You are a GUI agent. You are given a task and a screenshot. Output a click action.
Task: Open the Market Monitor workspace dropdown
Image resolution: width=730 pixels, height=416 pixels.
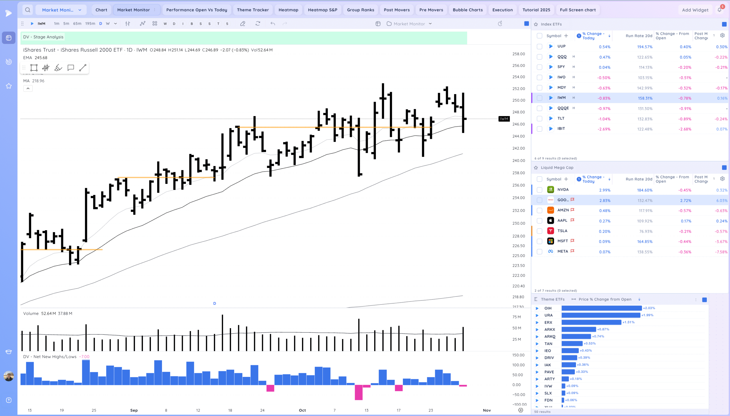tap(61, 10)
